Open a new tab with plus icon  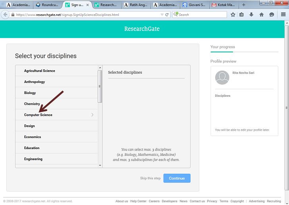click(244, 5)
